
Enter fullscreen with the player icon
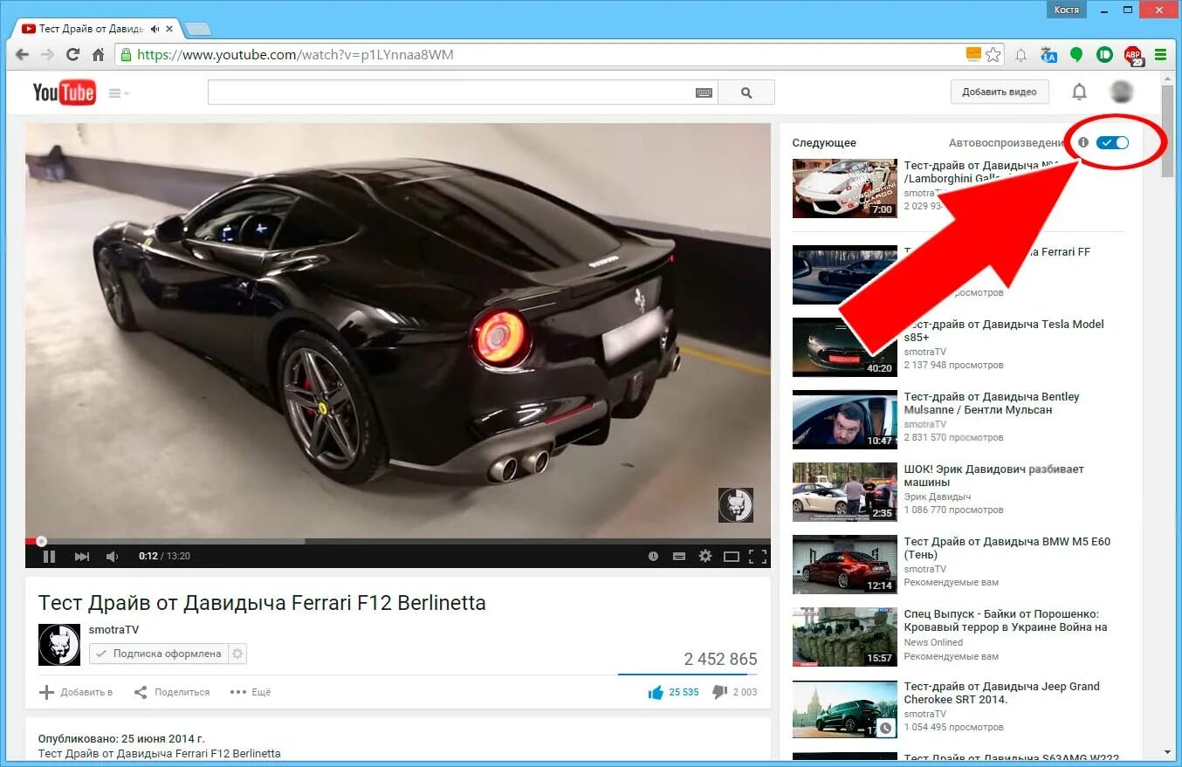(x=758, y=556)
